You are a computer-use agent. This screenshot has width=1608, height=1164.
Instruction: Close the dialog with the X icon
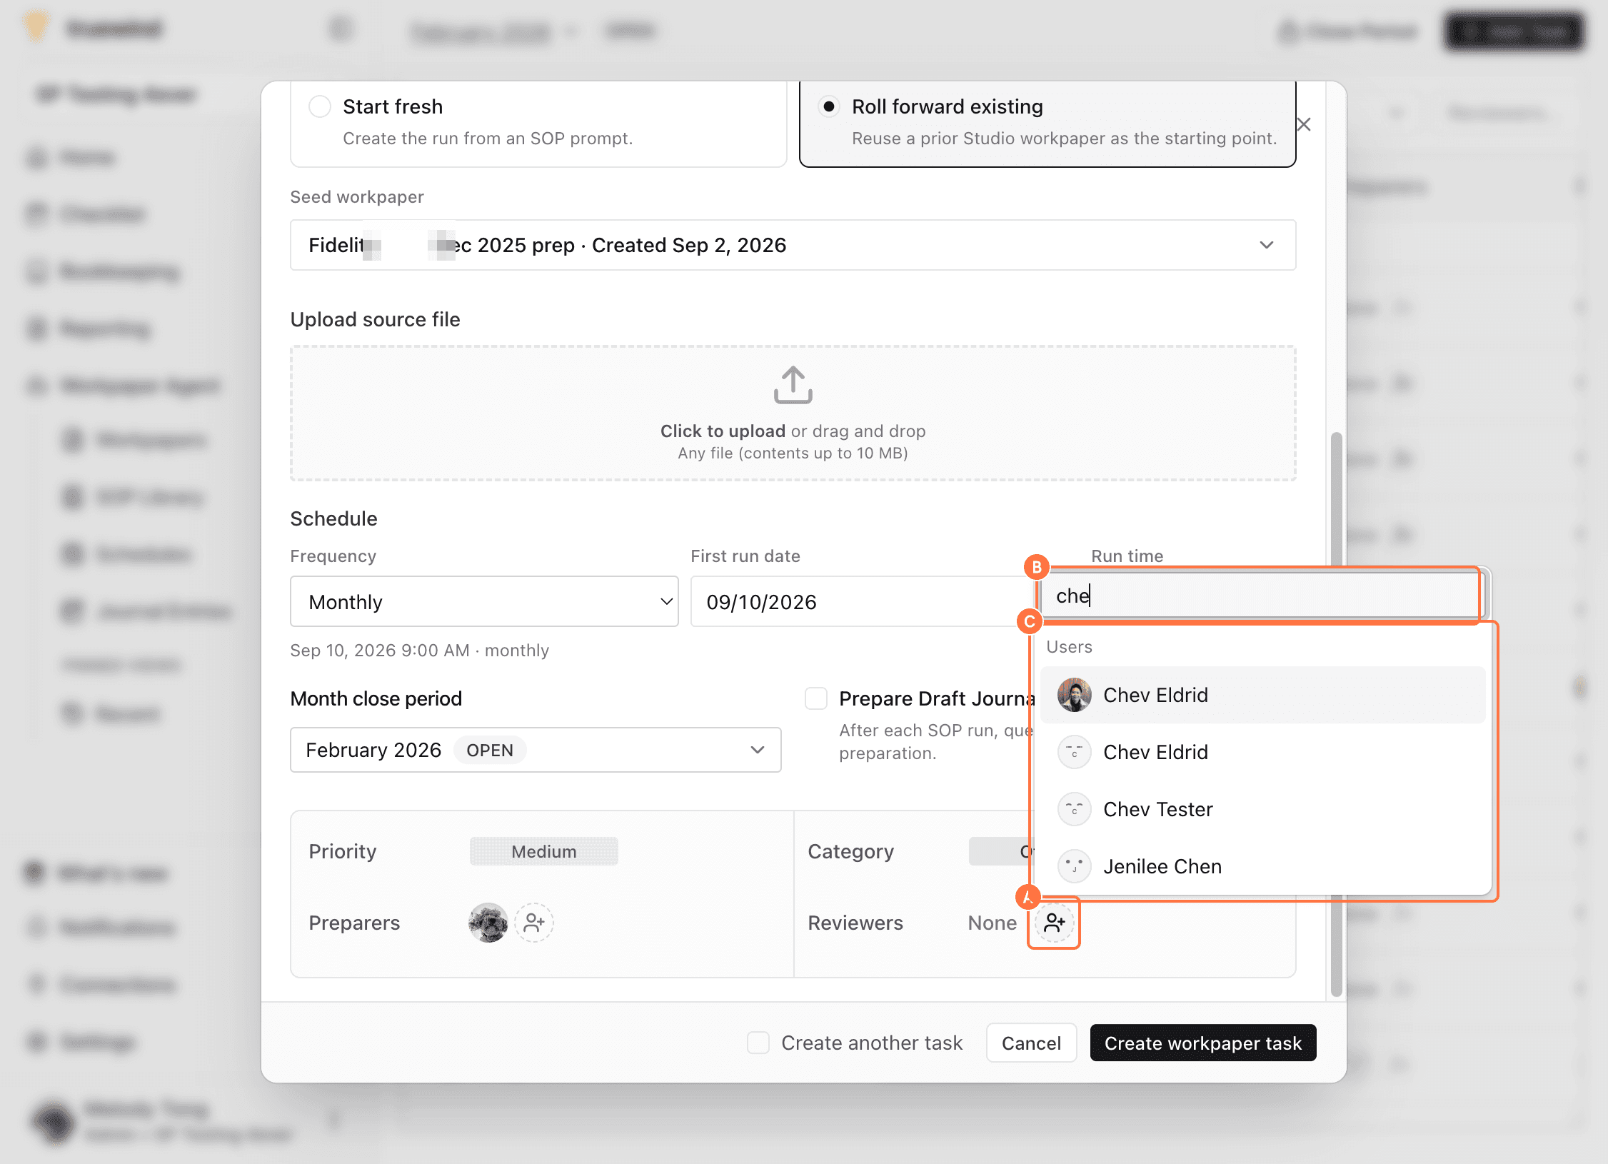pyautogui.click(x=1304, y=124)
